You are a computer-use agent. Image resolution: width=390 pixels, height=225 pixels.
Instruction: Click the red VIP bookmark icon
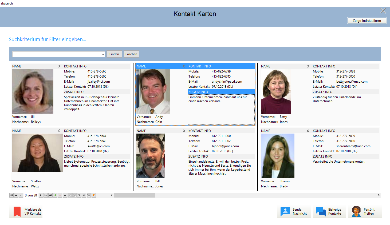[x=17, y=212]
